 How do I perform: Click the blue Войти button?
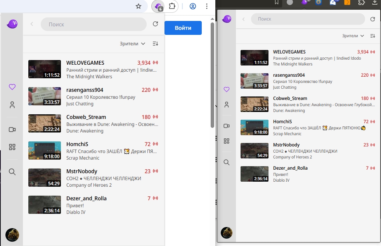(x=183, y=28)
